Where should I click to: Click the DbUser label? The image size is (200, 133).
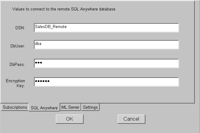(x=18, y=46)
